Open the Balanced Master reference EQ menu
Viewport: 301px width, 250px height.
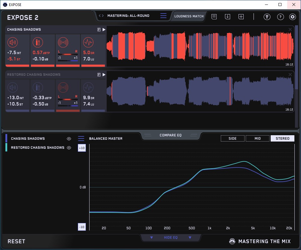[81, 139]
